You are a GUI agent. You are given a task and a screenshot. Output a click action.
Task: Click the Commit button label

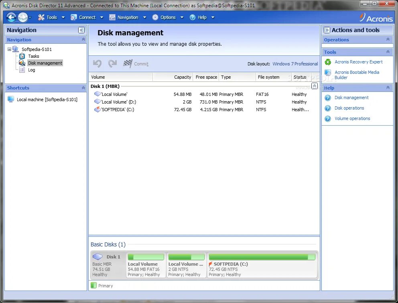point(141,64)
